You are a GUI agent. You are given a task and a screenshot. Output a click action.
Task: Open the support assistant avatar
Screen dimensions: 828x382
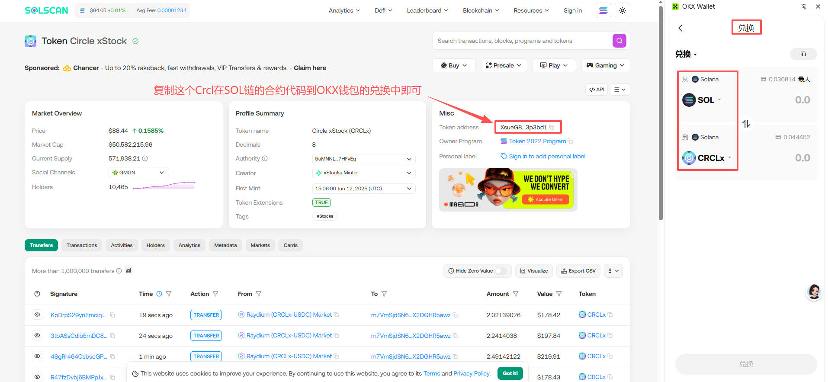point(814,292)
